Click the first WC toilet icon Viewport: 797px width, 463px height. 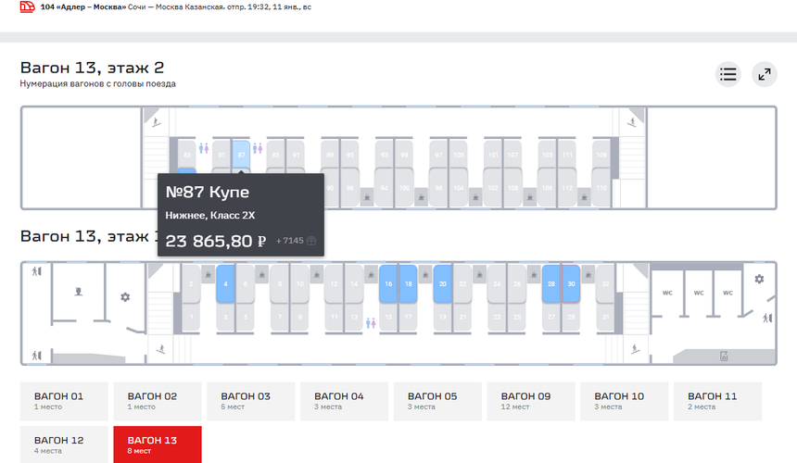(667, 294)
